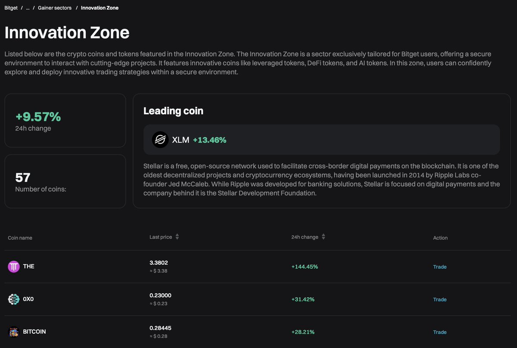Click Trade for the THE token
Viewport: 517px width, 348px height.
point(439,266)
